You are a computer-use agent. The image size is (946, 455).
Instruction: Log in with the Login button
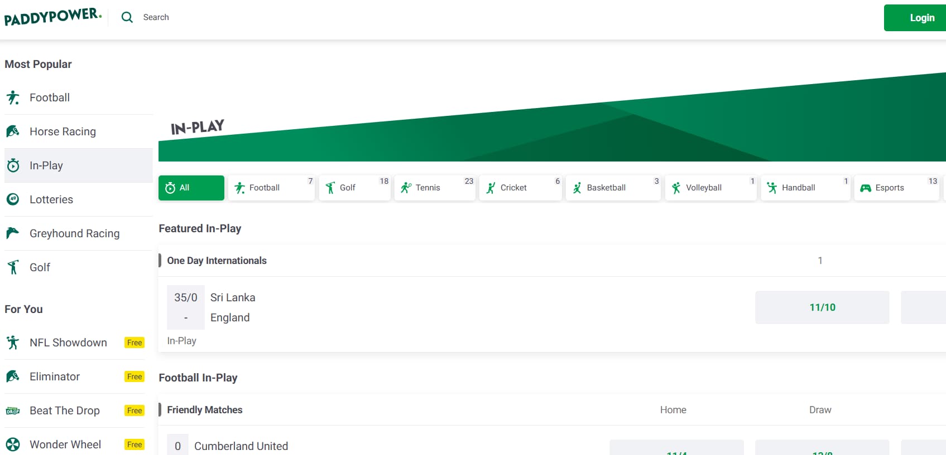[915, 18]
